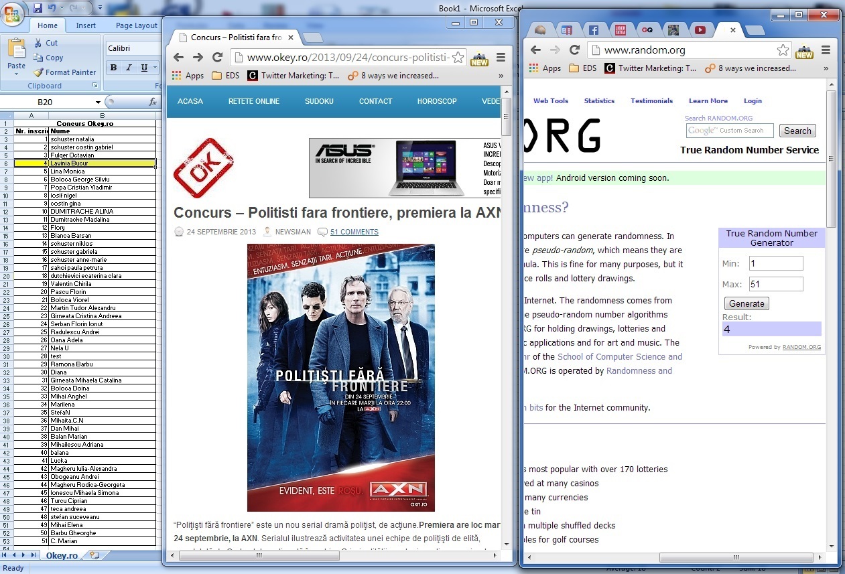Click the Undo arrow in Excel's quick access toolbar
The image size is (845, 574).
53,9
